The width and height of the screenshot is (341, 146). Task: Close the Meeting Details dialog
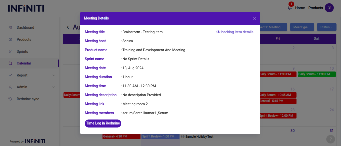[x=254, y=18]
